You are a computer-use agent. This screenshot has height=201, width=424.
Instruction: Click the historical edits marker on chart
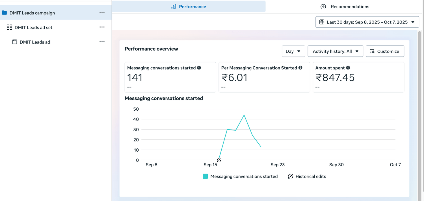point(219,160)
